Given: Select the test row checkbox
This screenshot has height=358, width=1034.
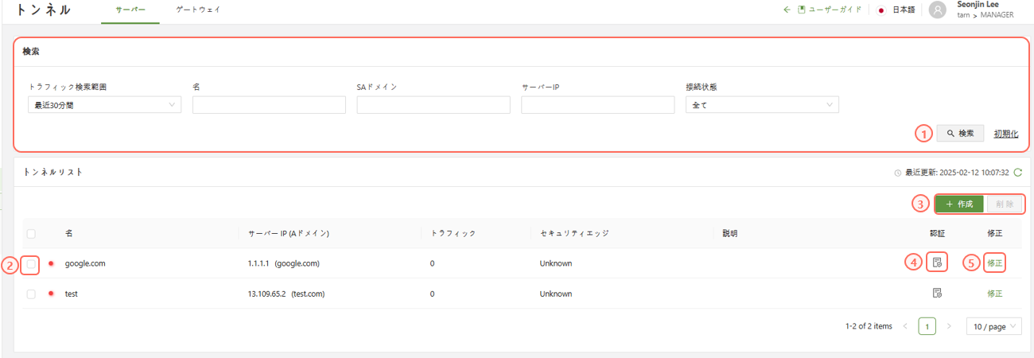Looking at the screenshot, I should tap(31, 294).
